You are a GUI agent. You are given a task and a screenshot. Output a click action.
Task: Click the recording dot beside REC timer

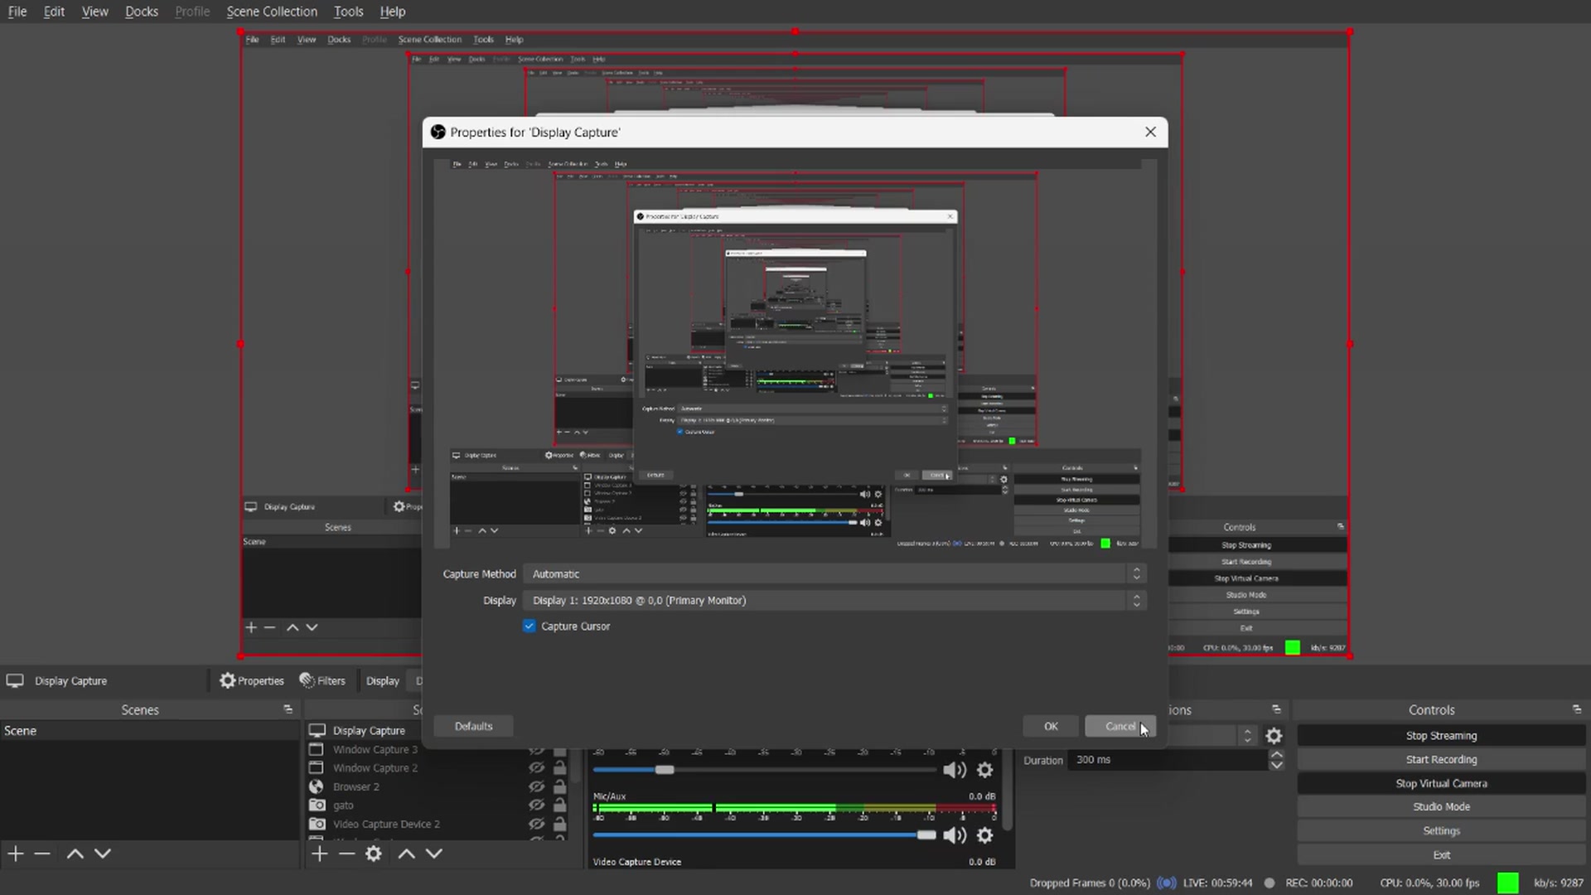click(1269, 883)
